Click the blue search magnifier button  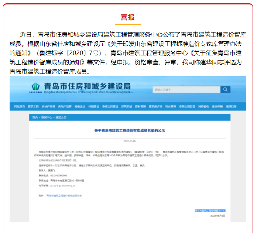pos(225,89)
